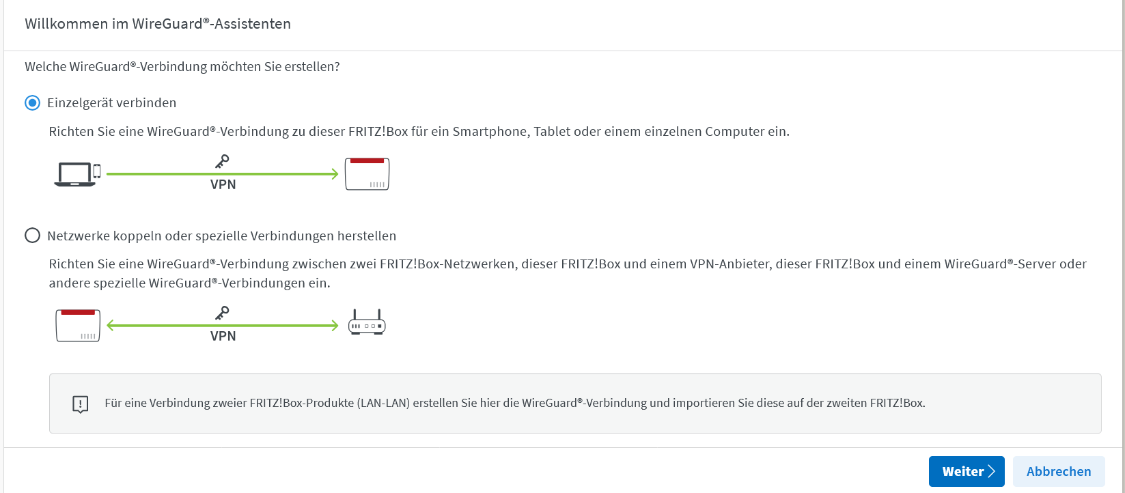Screen dimensions: 1125x493
Task: Select the 'Einzelgerät verbinden' radio button
Action: (x=32, y=103)
